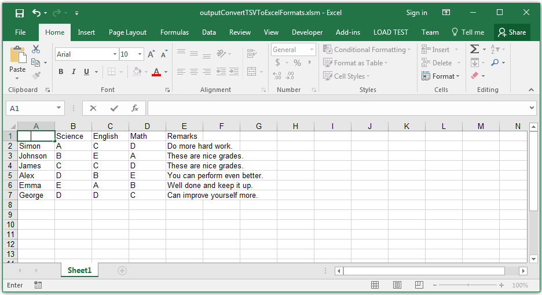Open the Arial font name dropdown
The image size is (542, 295).
coord(115,54)
